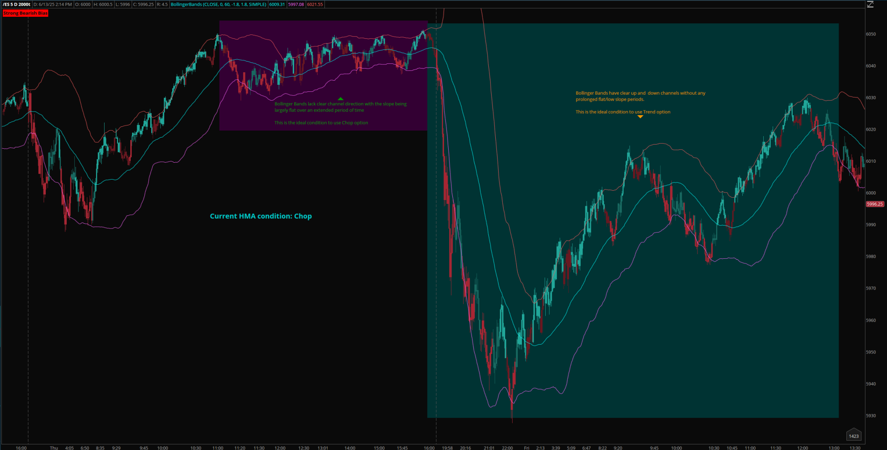
Task: Click the 5940 price axis label
Action: 871,384
